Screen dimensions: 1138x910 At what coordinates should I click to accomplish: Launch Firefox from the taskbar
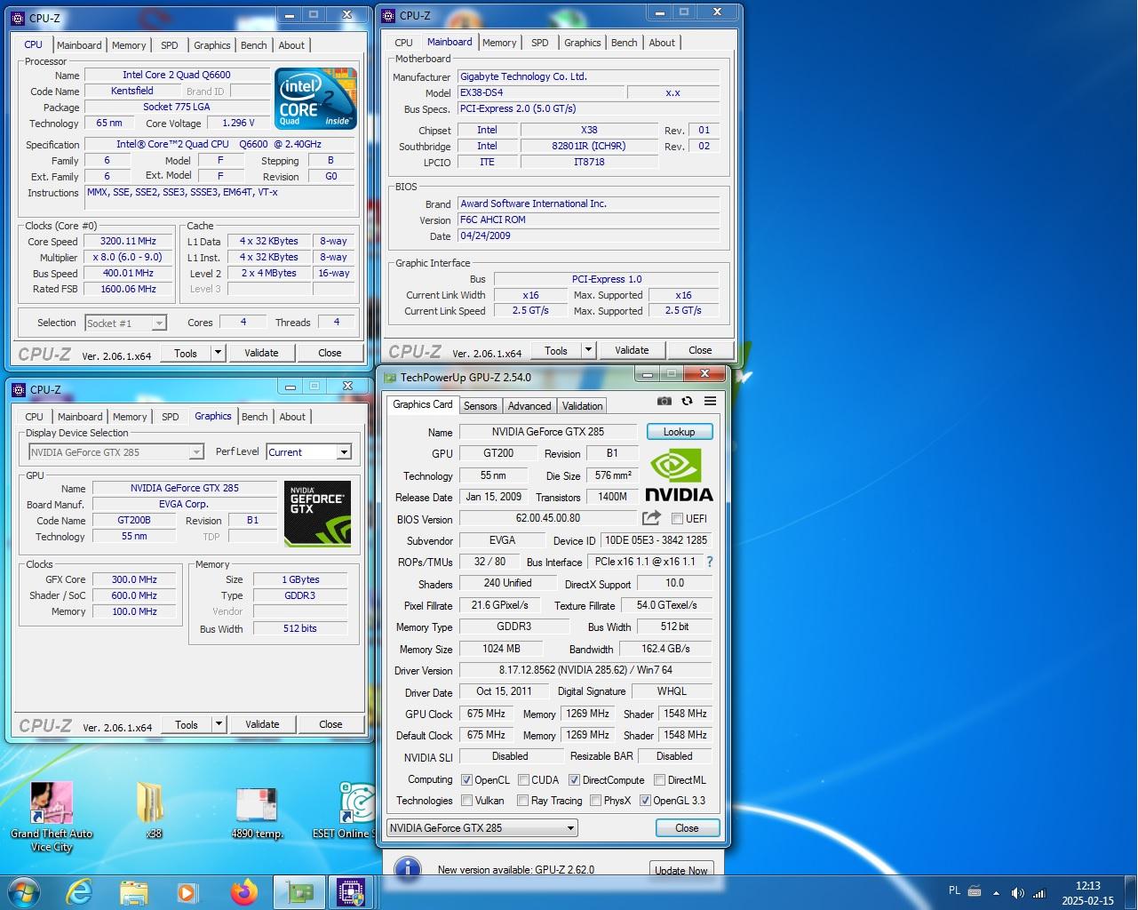click(x=243, y=892)
